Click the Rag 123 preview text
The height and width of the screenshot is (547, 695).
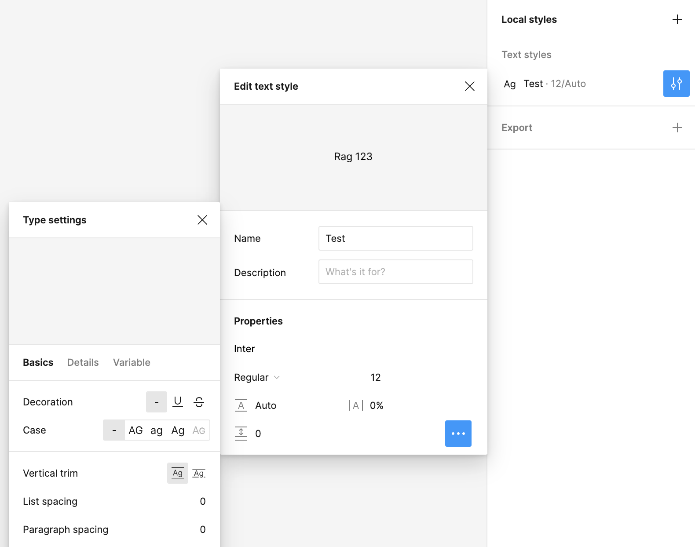click(353, 157)
